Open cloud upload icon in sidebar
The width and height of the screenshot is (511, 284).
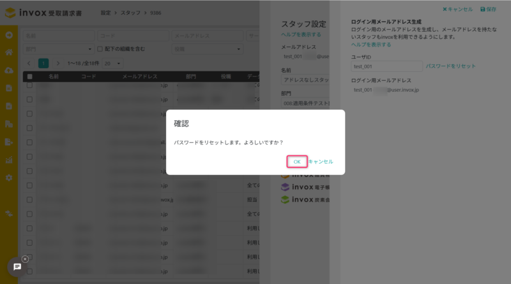tap(9, 70)
